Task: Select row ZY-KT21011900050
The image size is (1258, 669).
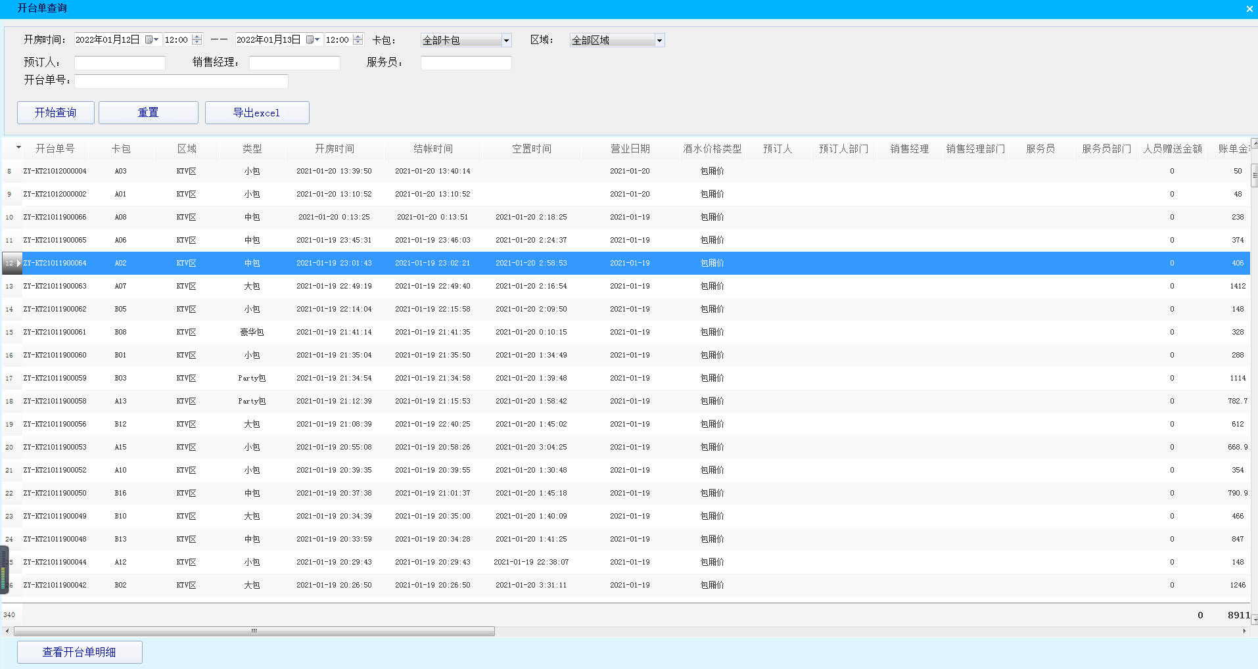Action: coord(626,493)
